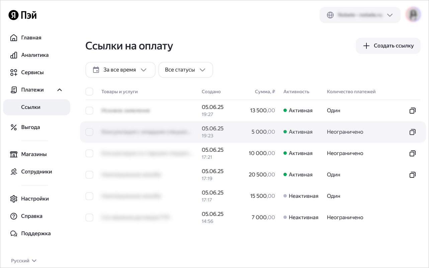The image size is (429, 268).
Task: Copy link for the 5 000 payment row
Action: [413, 132]
